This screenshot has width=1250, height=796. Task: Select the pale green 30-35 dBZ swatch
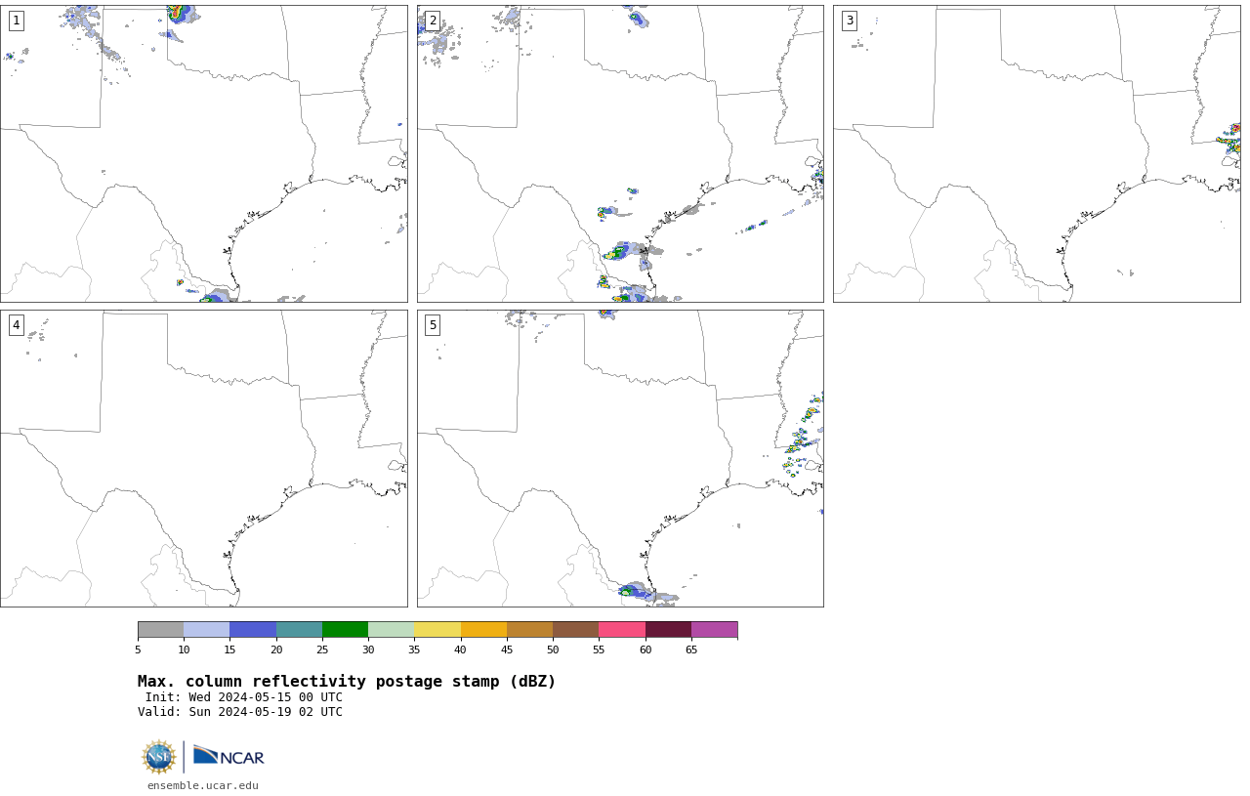pyautogui.click(x=391, y=629)
